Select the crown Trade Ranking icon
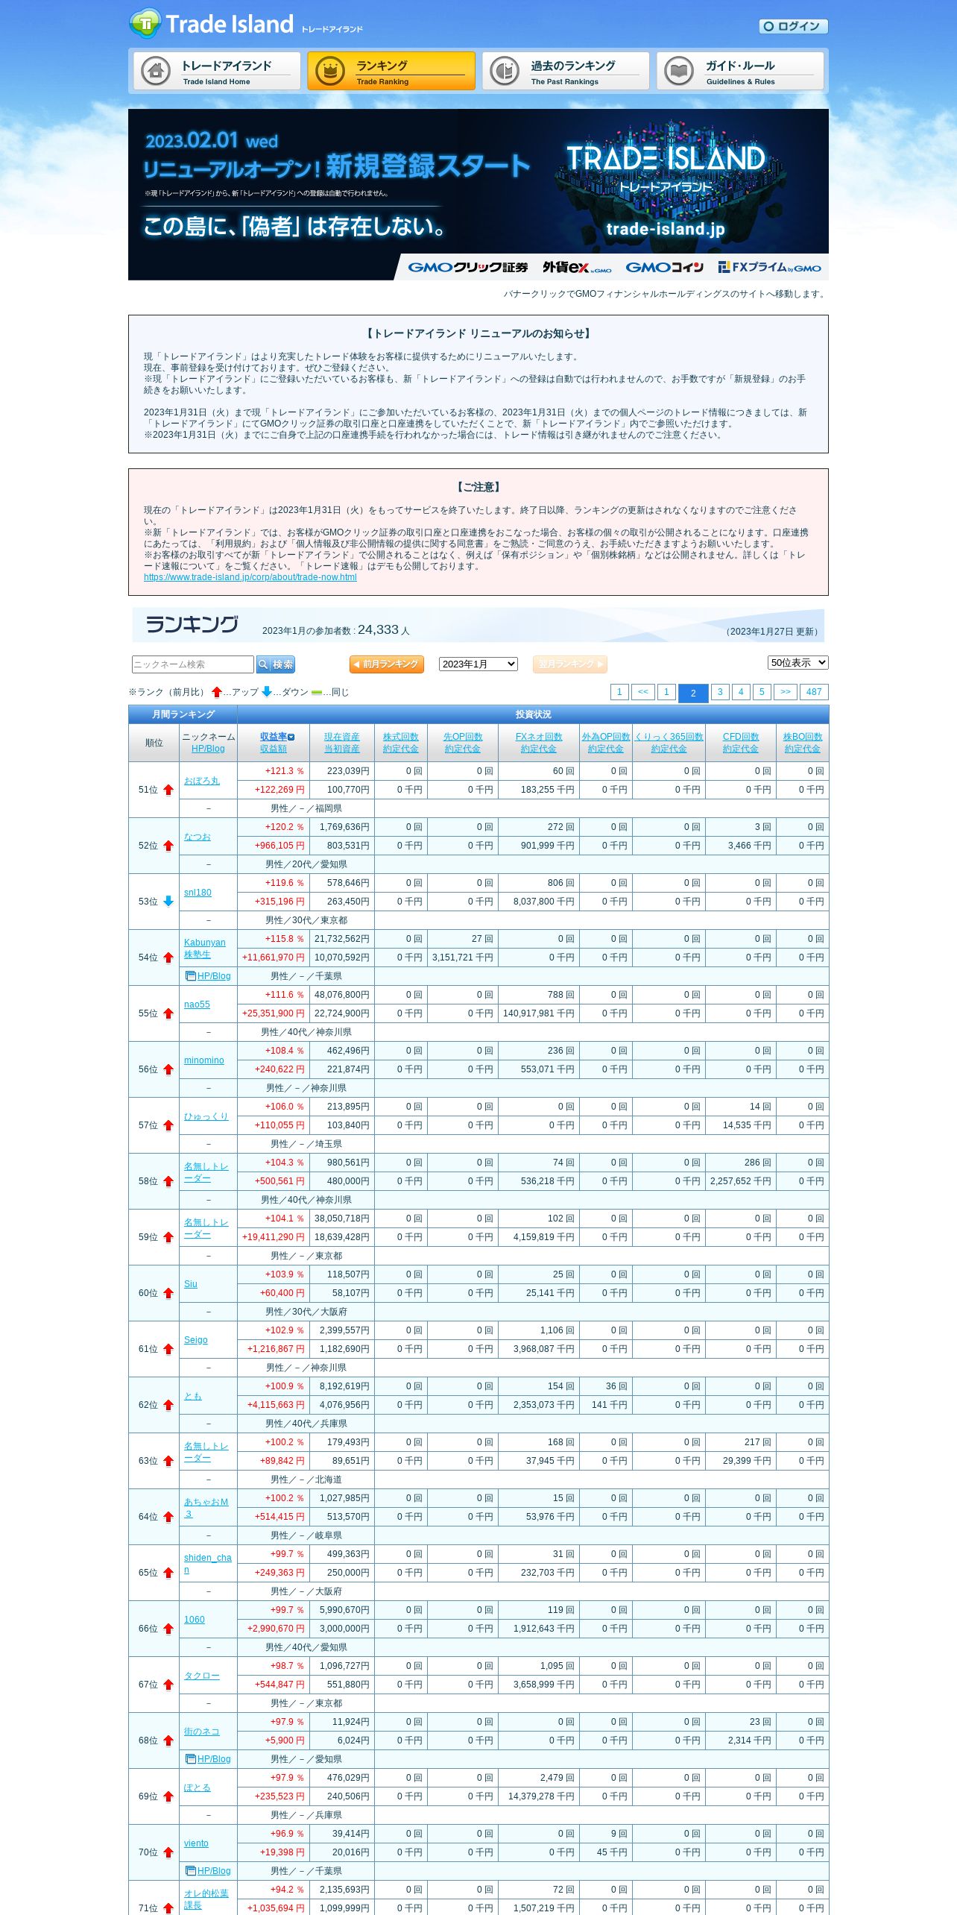The image size is (957, 1915). 329,71
